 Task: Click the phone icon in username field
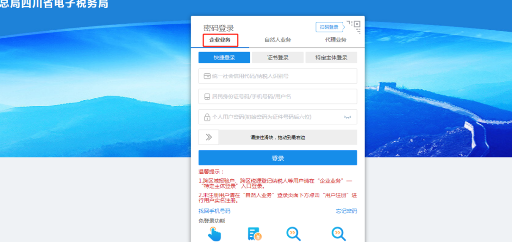click(x=207, y=97)
